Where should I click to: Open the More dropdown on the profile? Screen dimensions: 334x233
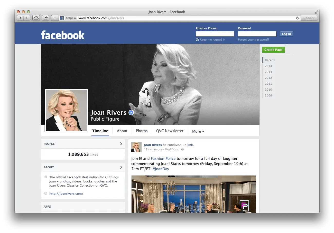pyautogui.click(x=198, y=131)
